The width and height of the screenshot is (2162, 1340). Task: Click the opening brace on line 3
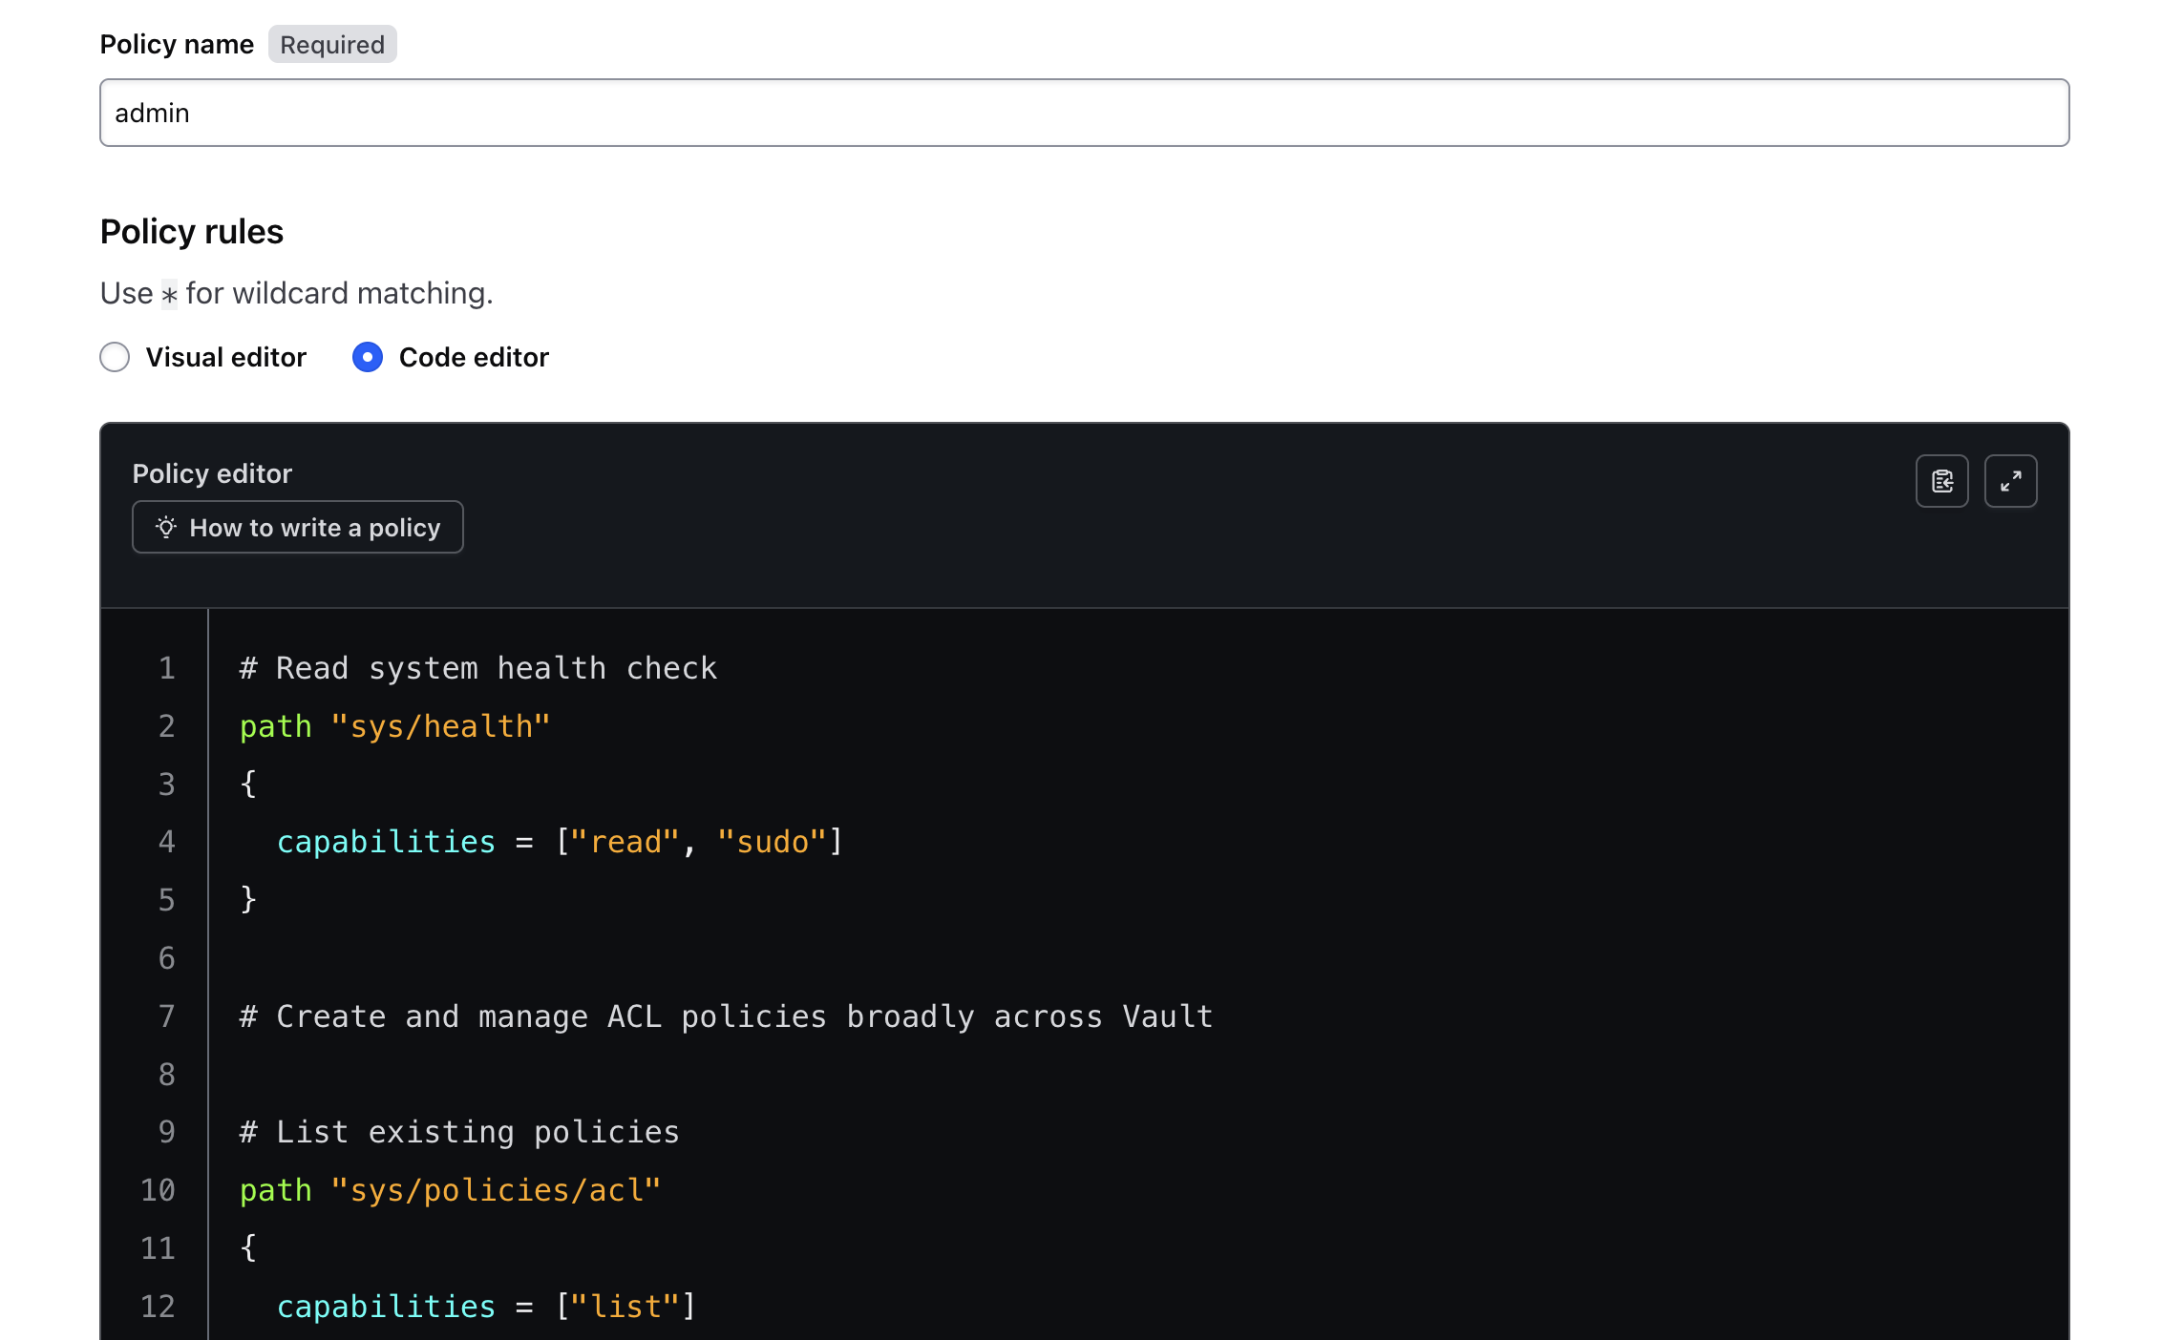[x=248, y=785]
